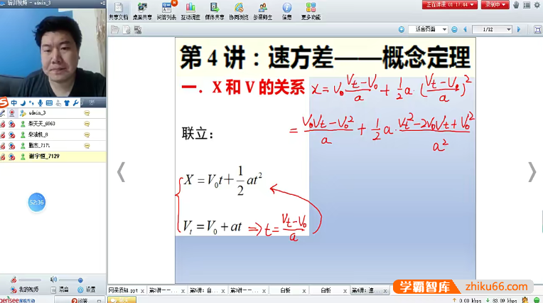Go to next slide with right chevron
Viewport: 543px width, 303px height.
[x=531, y=171]
